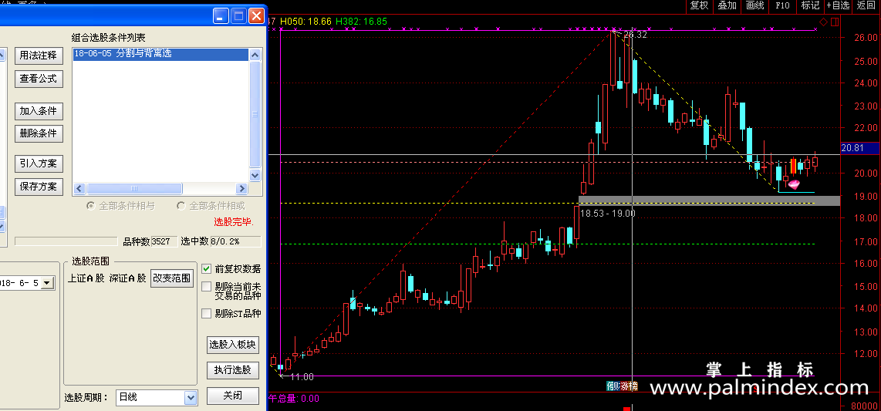This screenshot has width=881, height=411.
Task: Click the 品种数 3527 field
Action: point(164,241)
